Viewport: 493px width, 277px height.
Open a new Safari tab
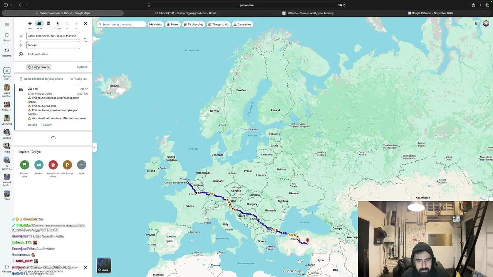click(480, 5)
